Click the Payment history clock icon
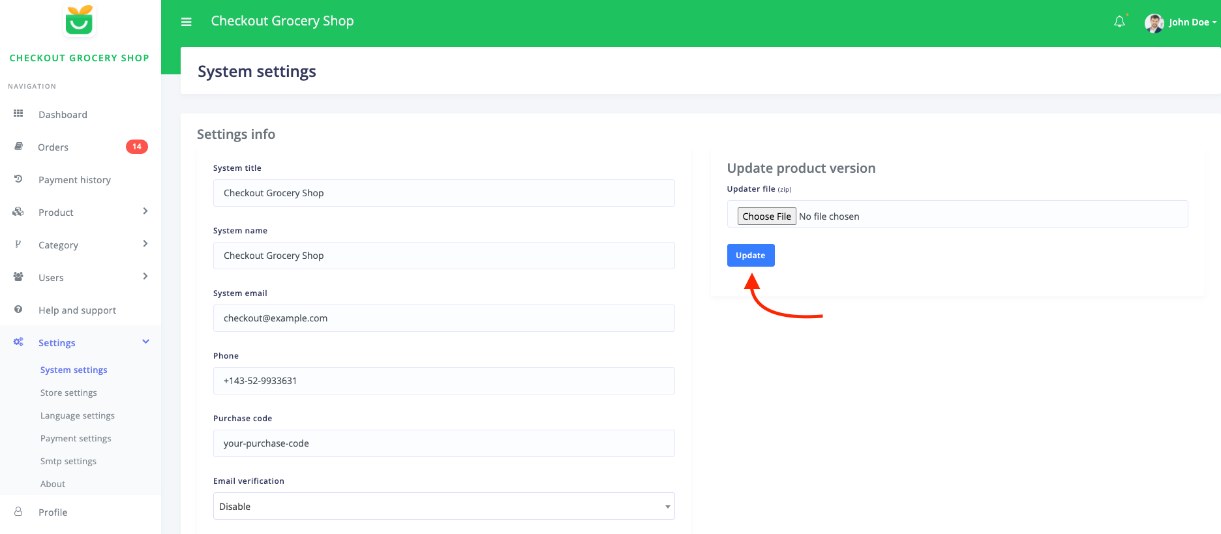The width and height of the screenshot is (1221, 534). click(x=18, y=179)
